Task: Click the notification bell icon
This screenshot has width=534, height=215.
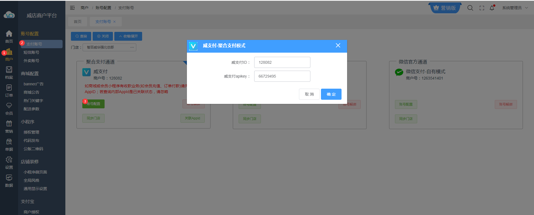Action: tap(492, 8)
